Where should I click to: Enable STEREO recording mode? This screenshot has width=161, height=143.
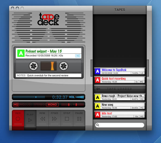[x=39, y=105]
